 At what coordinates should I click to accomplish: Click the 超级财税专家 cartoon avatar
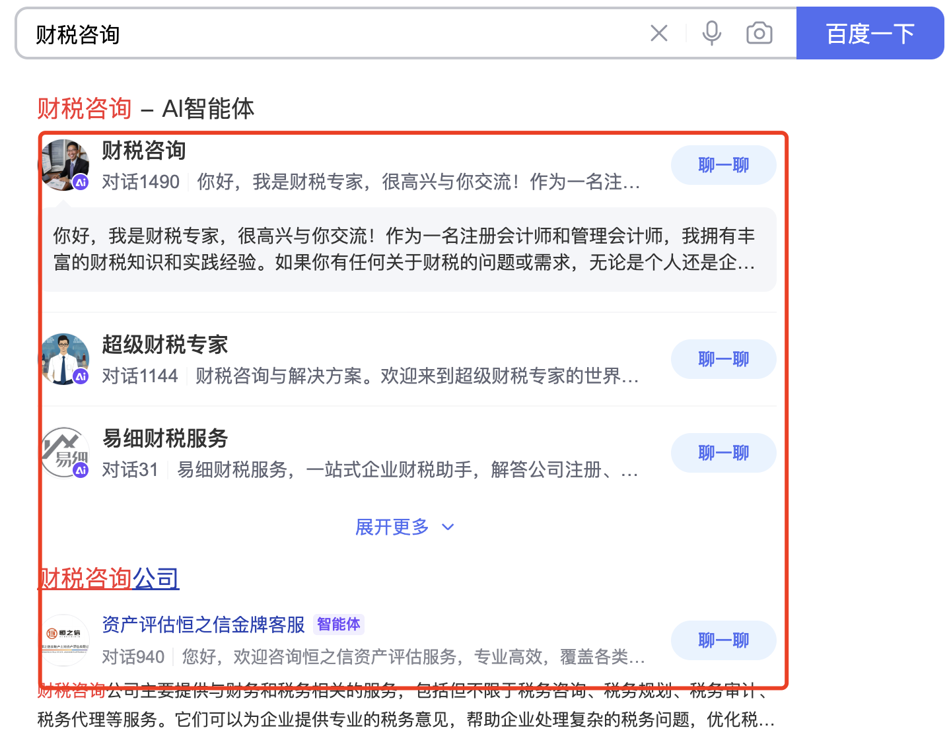click(65, 358)
